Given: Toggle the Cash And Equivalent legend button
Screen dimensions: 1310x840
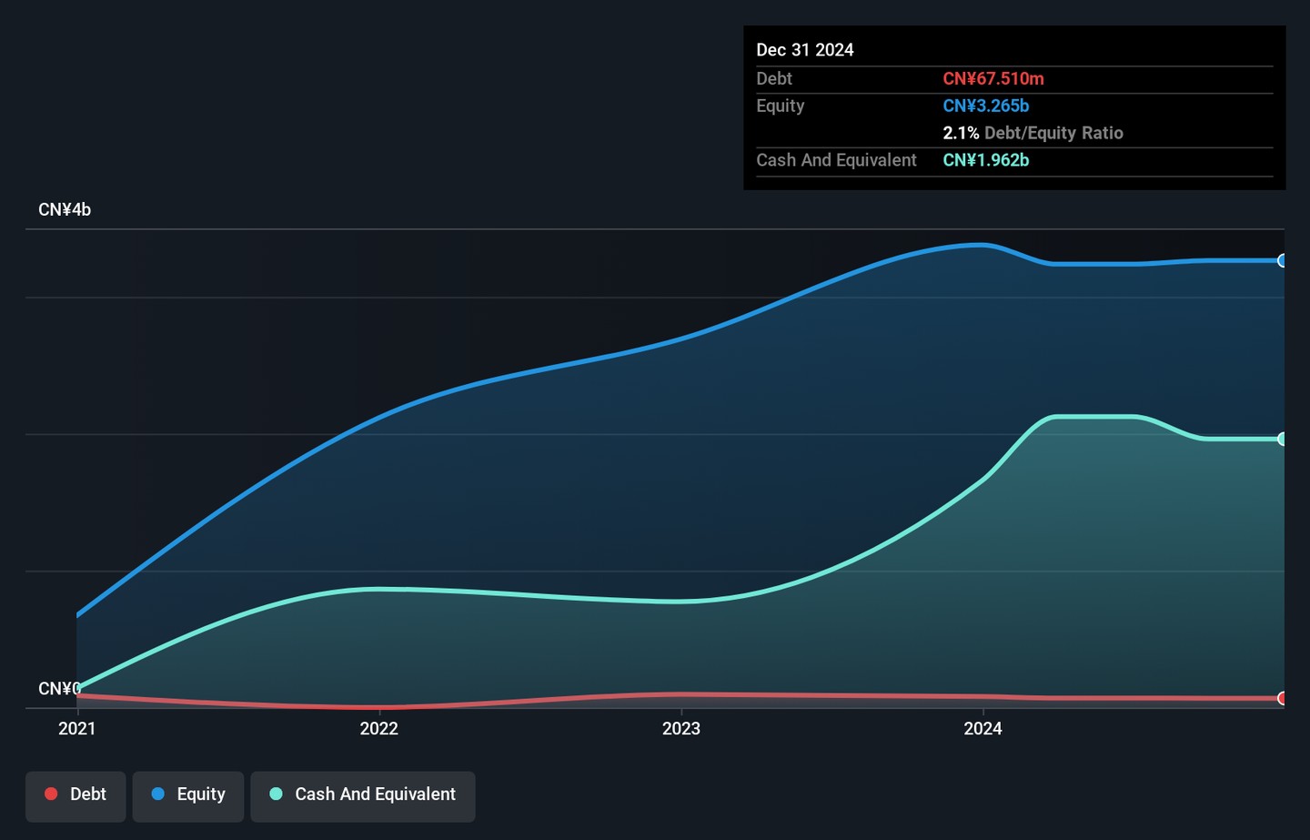Looking at the screenshot, I should point(362,795).
